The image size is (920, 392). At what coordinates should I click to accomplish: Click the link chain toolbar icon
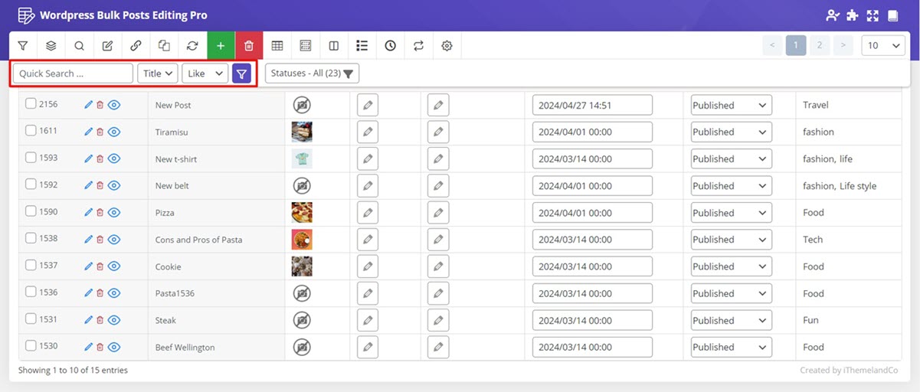[x=136, y=46]
